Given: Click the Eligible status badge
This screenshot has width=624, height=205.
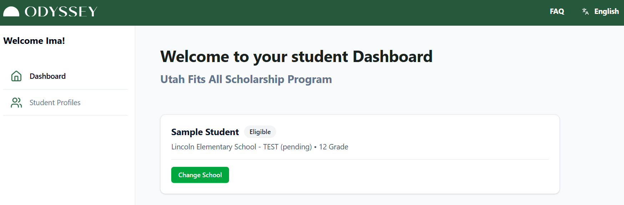Looking at the screenshot, I should [260, 132].
